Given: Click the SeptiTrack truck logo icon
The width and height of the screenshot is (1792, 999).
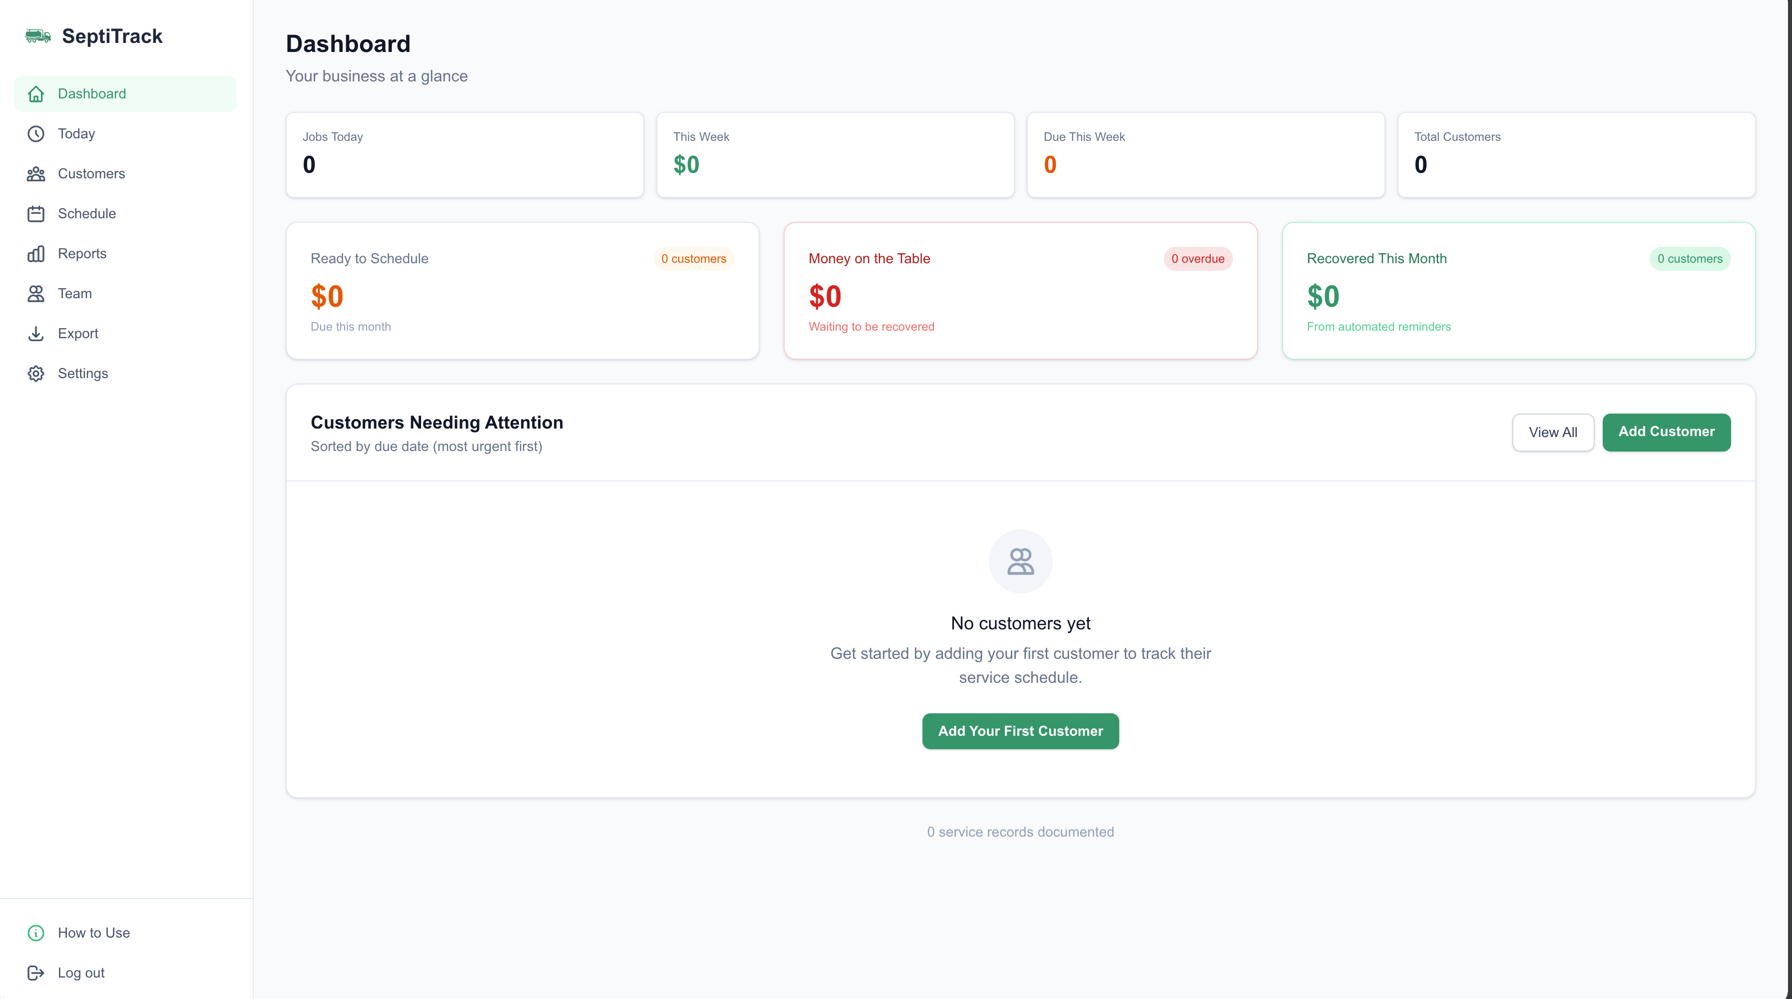Looking at the screenshot, I should click(37, 36).
